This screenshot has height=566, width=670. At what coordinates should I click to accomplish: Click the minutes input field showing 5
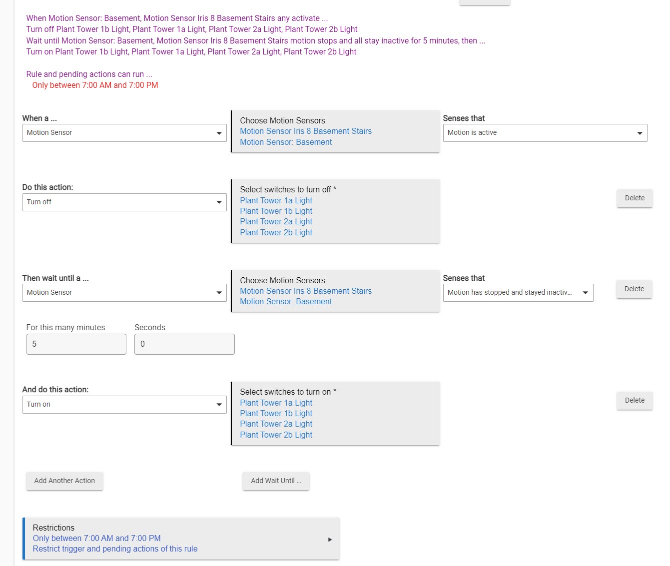click(76, 344)
